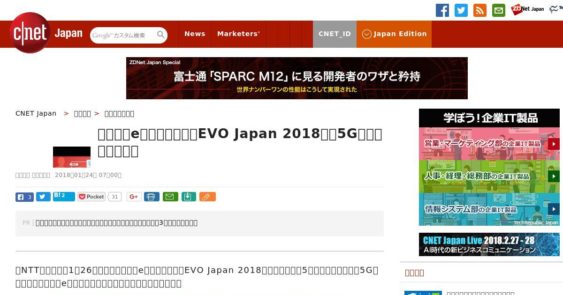The width and height of the screenshot is (563, 295).
Task: Share article via Facebook button showing 3
Action: pos(24,197)
